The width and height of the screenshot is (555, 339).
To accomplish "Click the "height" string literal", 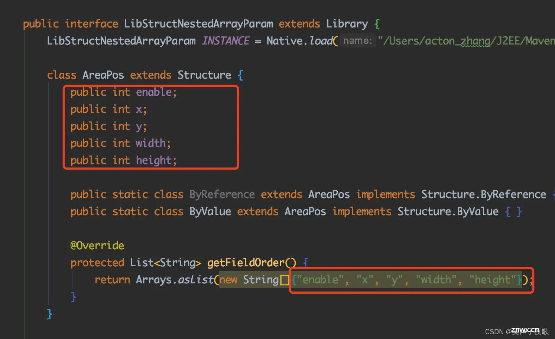I will (493, 280).
